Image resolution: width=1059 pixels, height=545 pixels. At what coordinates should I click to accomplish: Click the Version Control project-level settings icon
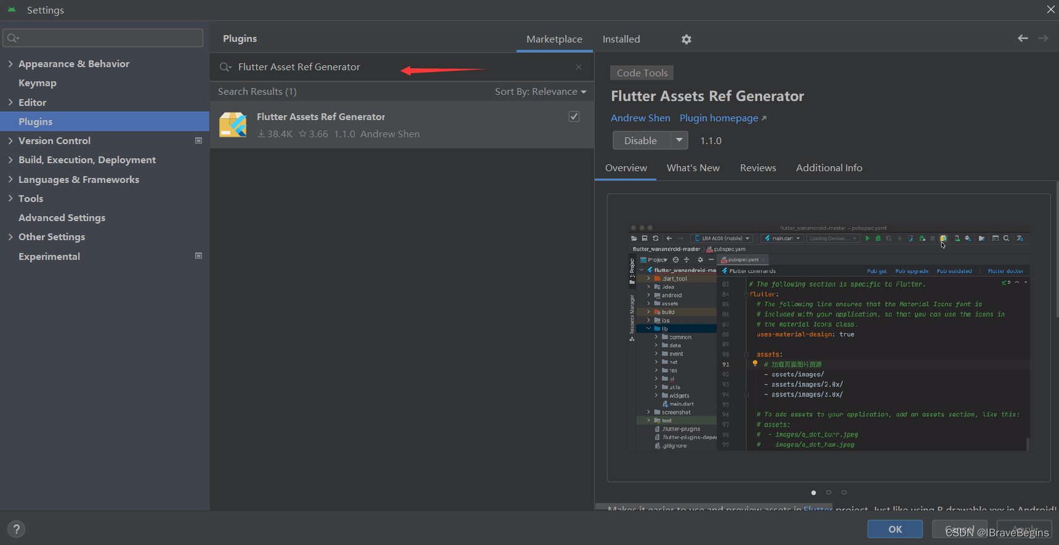coord(198,140)
